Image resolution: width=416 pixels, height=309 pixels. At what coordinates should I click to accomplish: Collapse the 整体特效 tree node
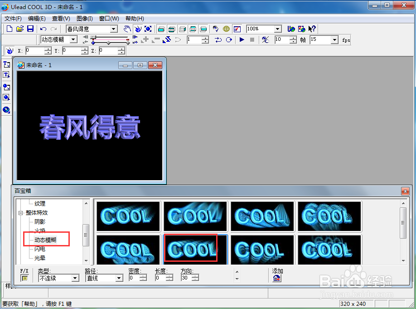(x=21, y=213)
